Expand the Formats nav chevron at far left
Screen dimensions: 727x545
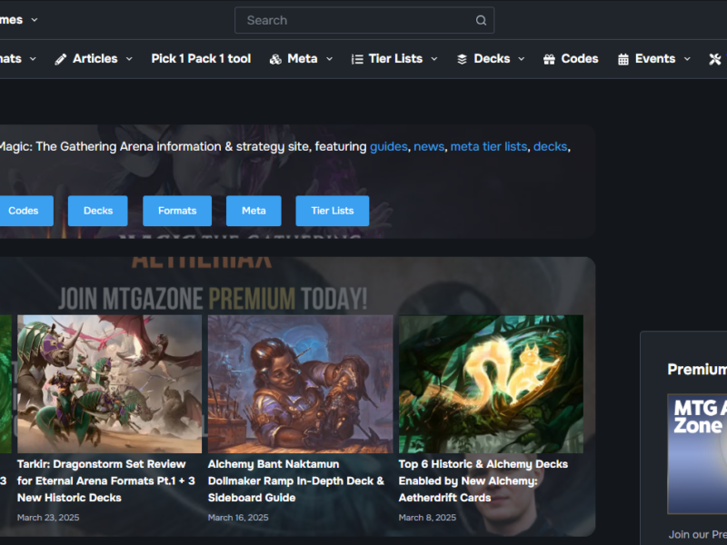click(x=33, y=59)
